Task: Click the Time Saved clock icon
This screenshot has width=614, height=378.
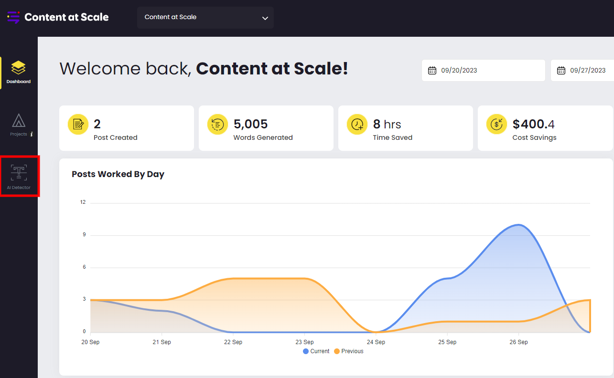Action: tap(357, 125)
